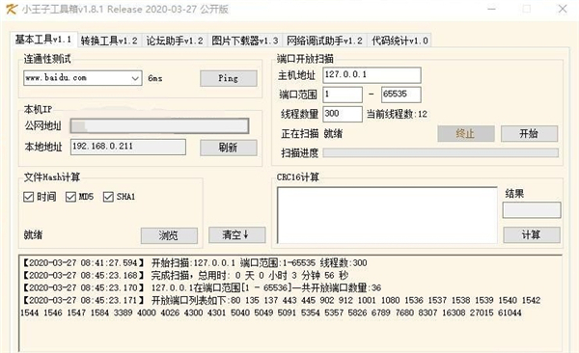Close the 小王子工具箱 window

(x=563, y=9)
